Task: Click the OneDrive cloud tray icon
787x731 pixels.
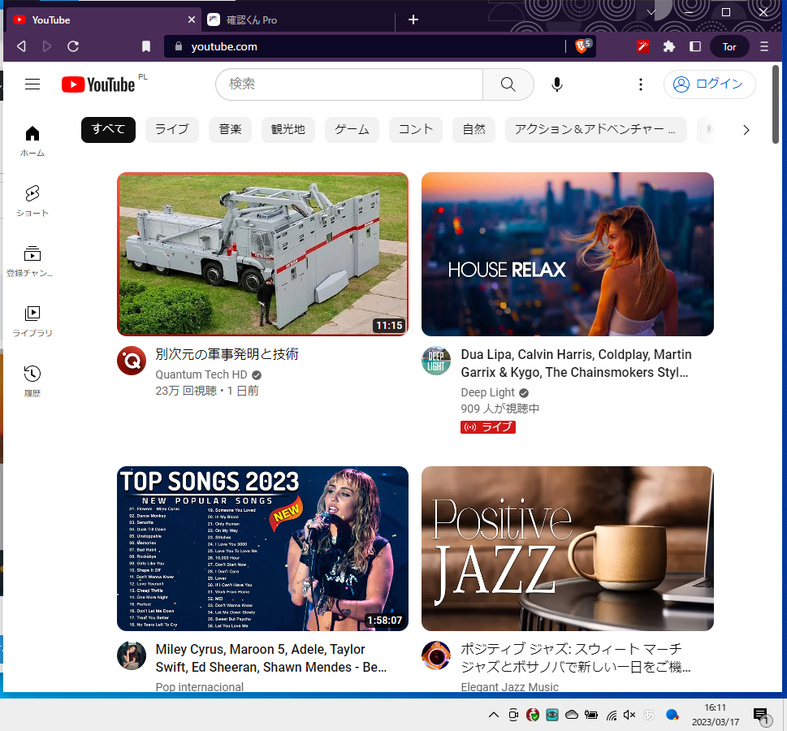Action: (572, 715)
